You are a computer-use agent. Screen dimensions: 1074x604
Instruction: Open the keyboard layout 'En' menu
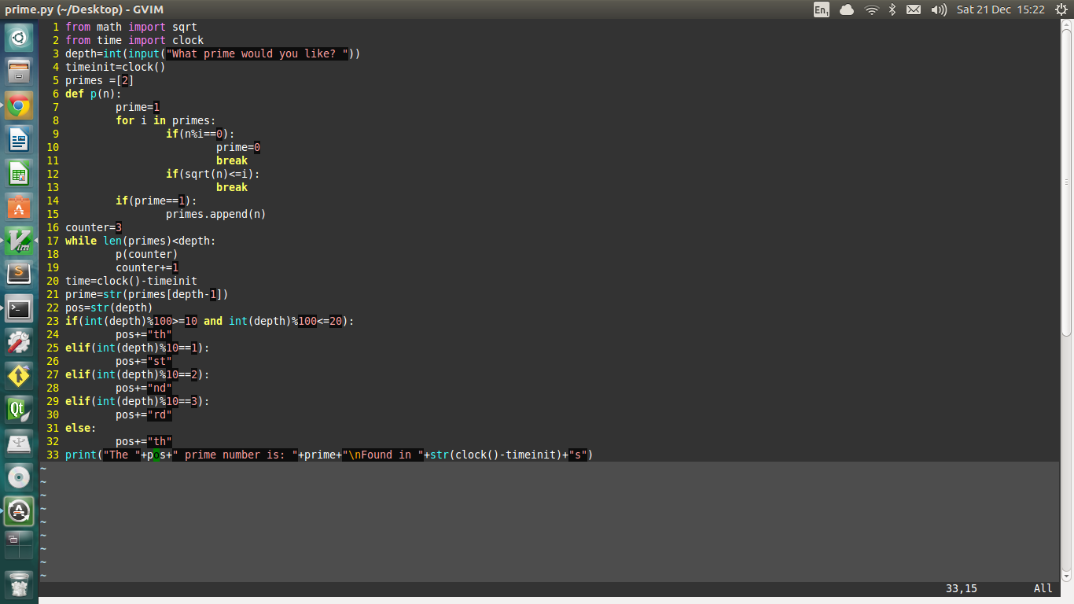pyautogui.click(x=821, y=9)
